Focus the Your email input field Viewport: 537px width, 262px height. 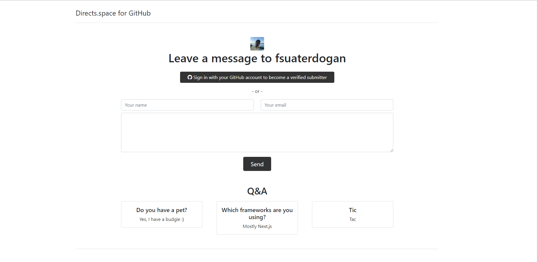coord(327,105)
